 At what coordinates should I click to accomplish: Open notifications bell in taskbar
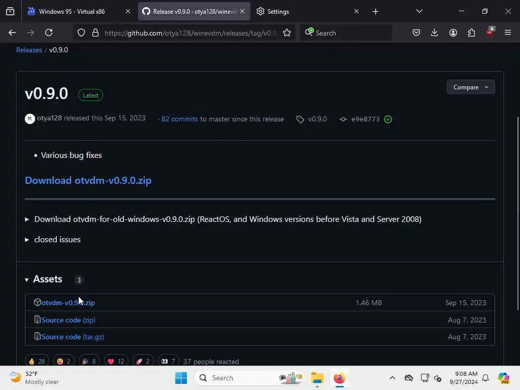coord(485,378)
